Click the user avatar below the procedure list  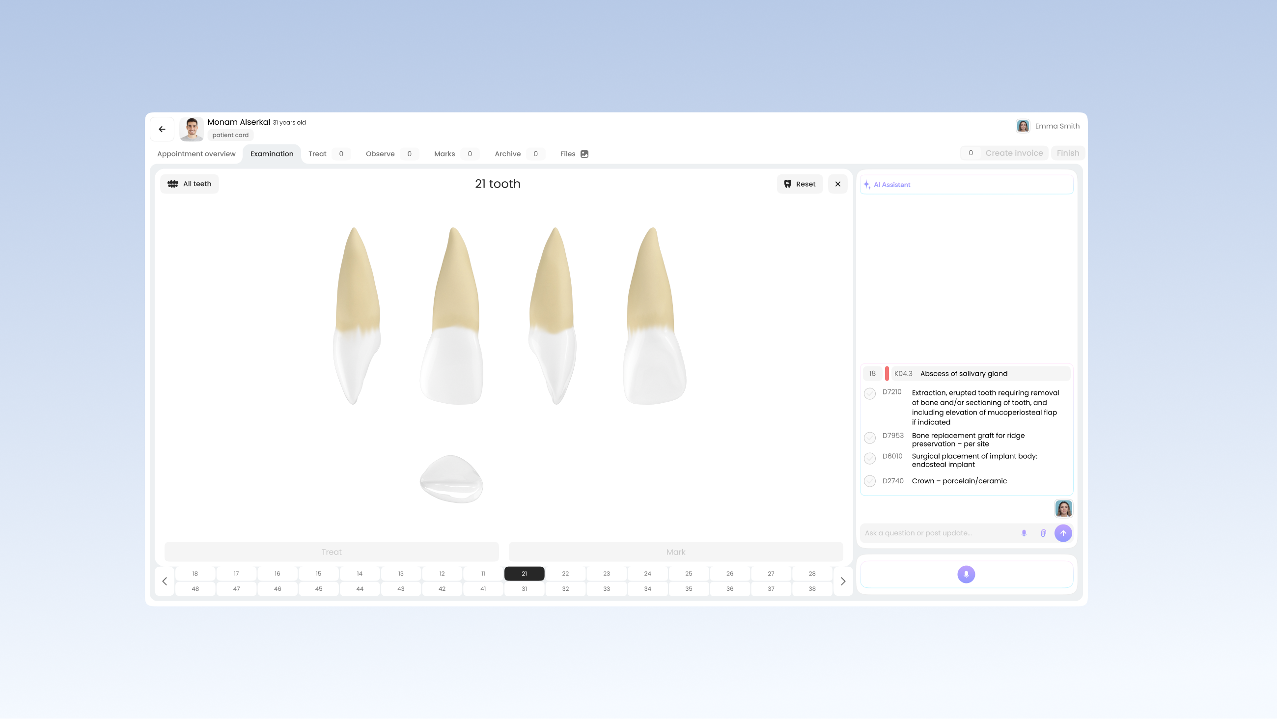[1064, 509]
